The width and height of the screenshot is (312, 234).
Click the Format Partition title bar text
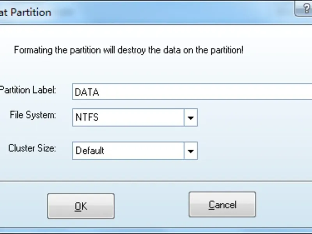[x=25, y=12]
